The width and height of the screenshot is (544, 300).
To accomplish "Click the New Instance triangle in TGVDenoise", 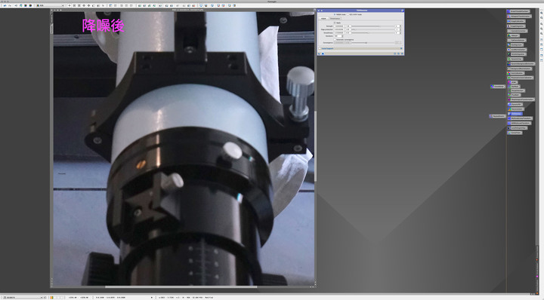I will (x=319, y=54).
